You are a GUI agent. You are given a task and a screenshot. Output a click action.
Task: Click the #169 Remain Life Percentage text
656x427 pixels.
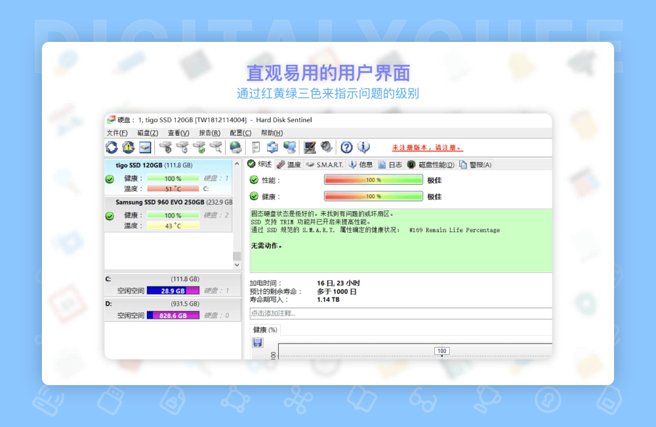(455, 230)
